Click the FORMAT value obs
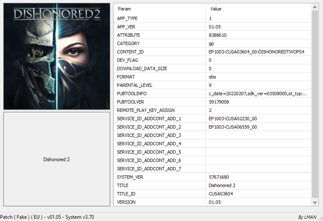This screenshot has height=221, width=323. [x=212, y=77]
